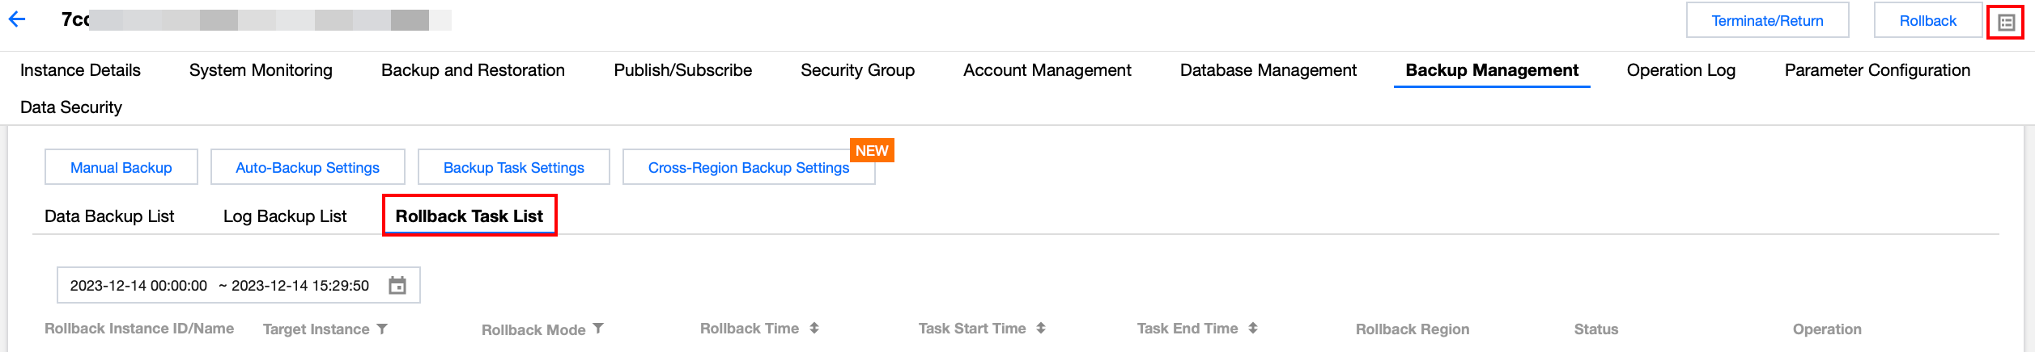
Task: Click the back arrow icon
Action: pyautogui.click(x=17, y=19)
